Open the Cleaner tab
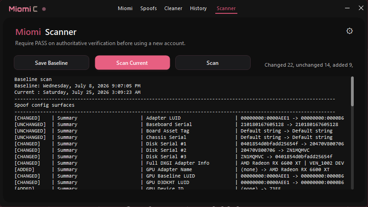This screenshot has width=368, height=207. pos(173,8)
